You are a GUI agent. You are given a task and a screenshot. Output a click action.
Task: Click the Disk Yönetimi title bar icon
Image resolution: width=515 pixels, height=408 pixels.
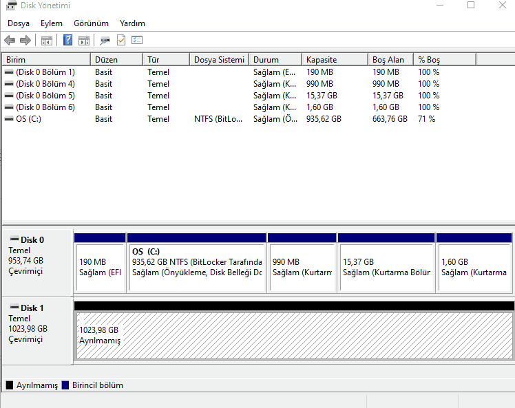[12, 6]
